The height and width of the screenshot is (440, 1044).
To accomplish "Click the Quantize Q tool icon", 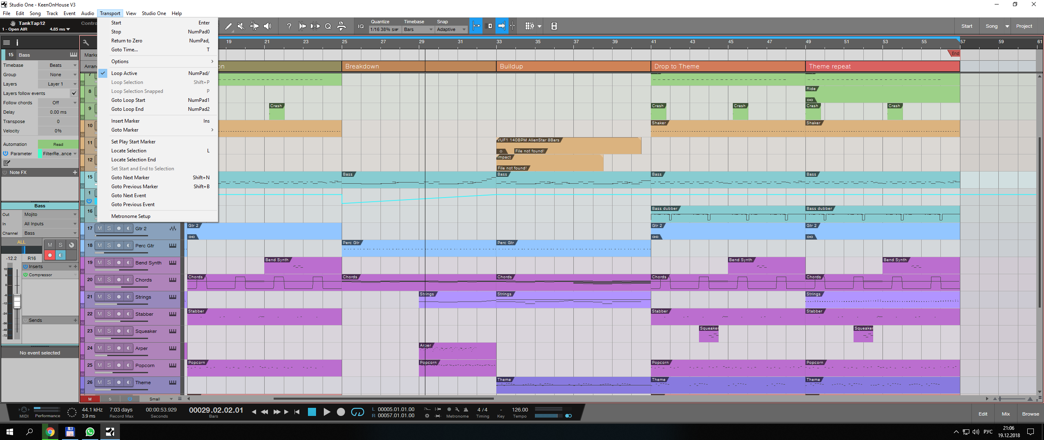I will pos(328,26).
